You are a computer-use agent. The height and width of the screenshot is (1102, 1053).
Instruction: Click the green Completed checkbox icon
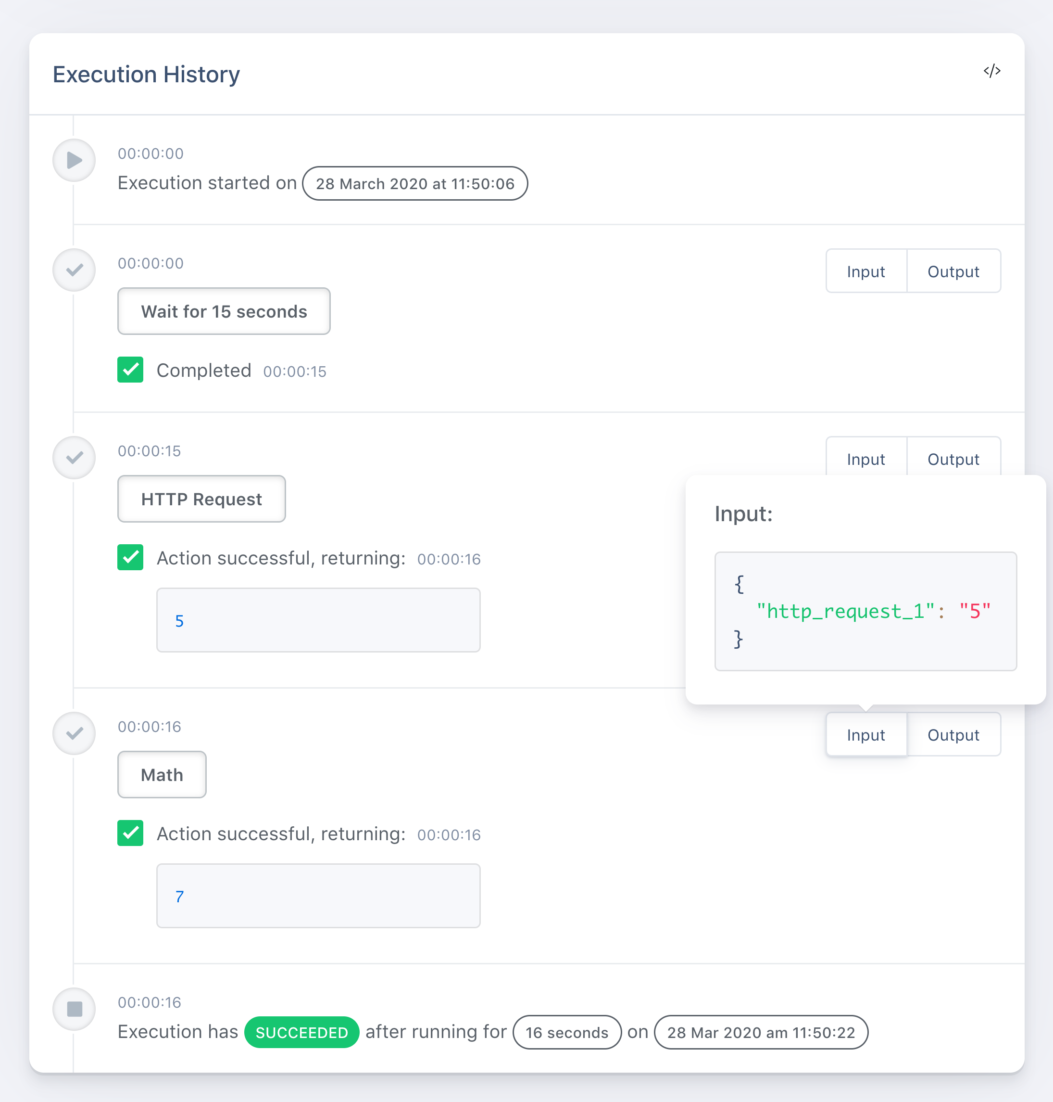[x=130, y=370]
